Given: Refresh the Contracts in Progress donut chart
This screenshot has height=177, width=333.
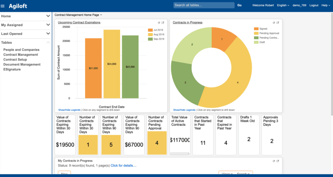Looking at the screenshot, I should pos(273,23).
